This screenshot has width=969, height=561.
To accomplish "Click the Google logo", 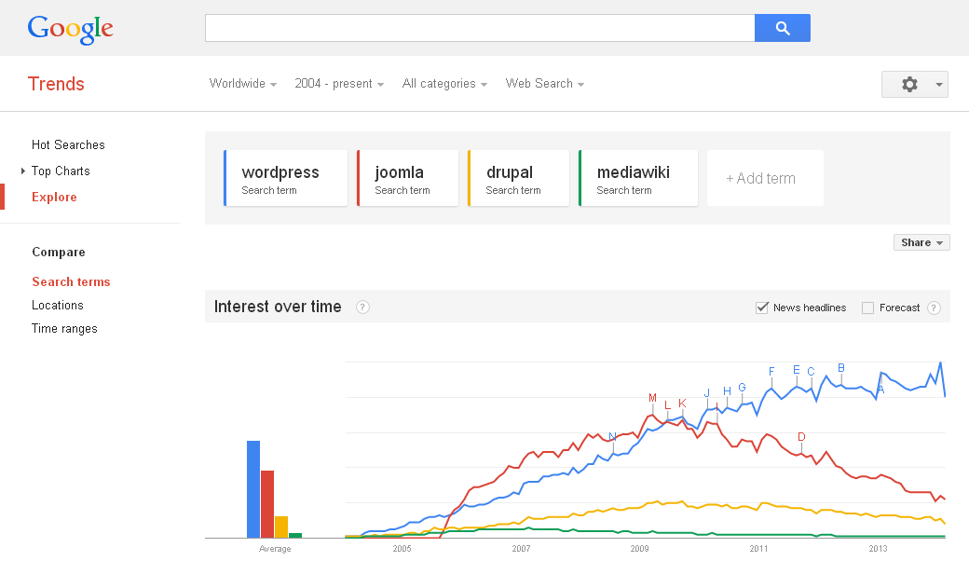I will click(x=71, y=29).
